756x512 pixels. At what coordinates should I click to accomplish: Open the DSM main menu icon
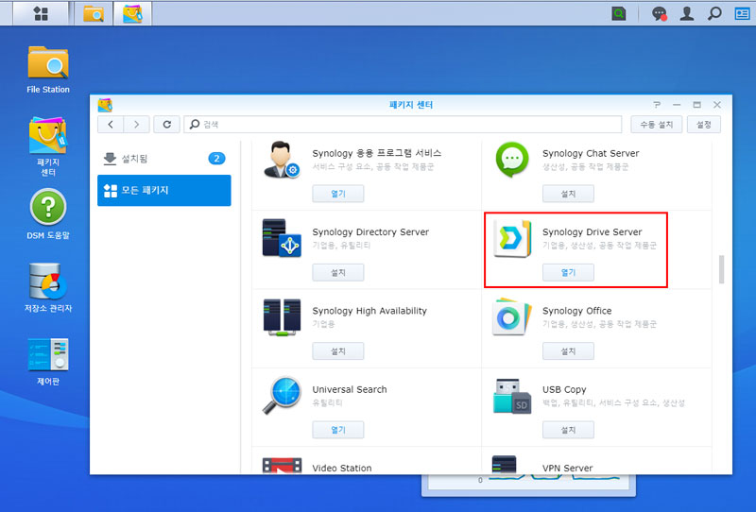pos(41,13)
